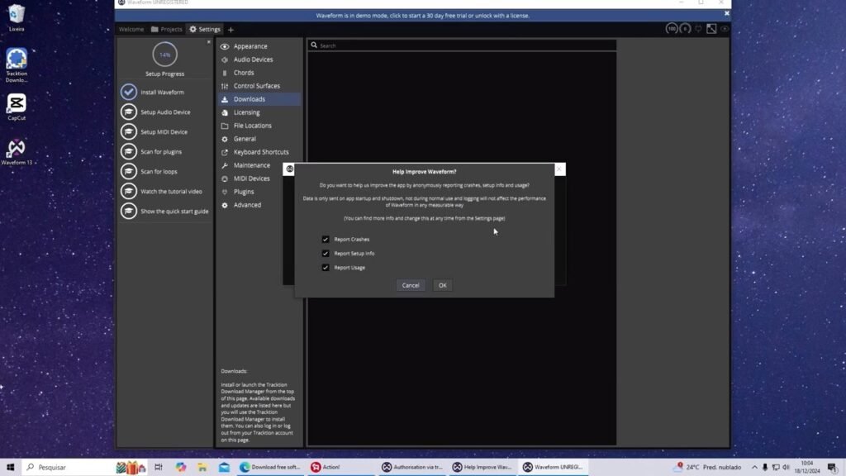The height and width of the screenshot is (476, 846).
Task: Uncheck the Report Usage checkbox
Action: [x=326, y=268]
